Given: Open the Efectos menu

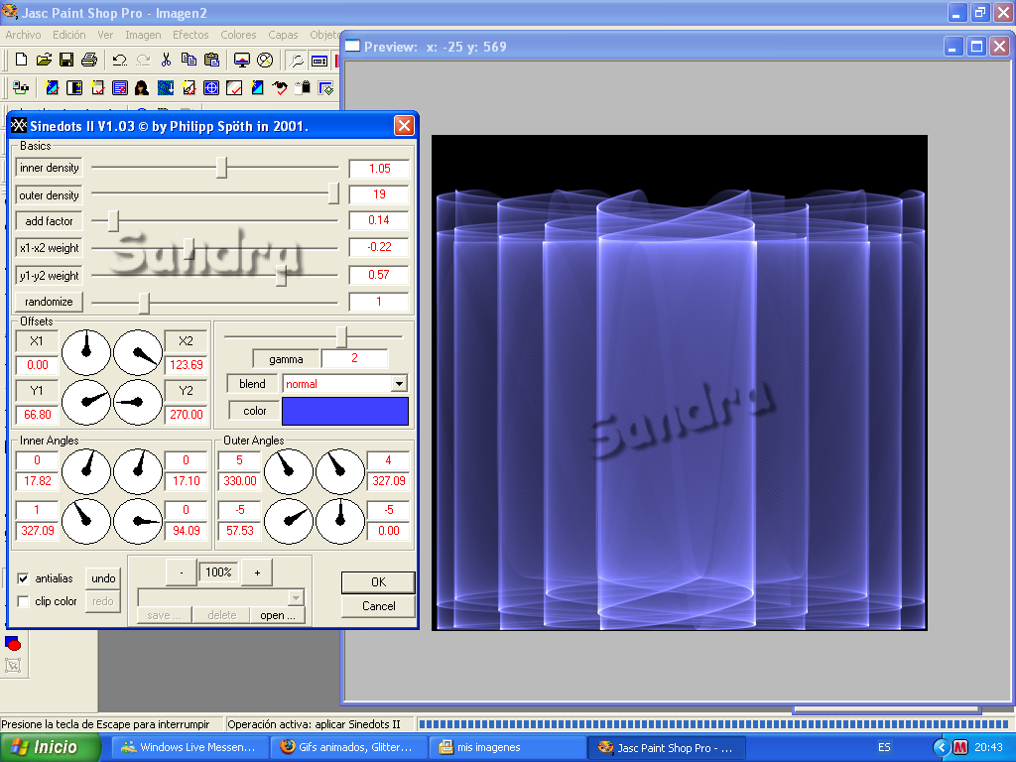Looking at the screenshot, I should (x=190, y=35).
